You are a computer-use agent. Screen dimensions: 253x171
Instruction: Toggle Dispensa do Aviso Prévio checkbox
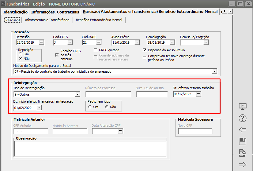pyautogui.click(x=145, y=50)
